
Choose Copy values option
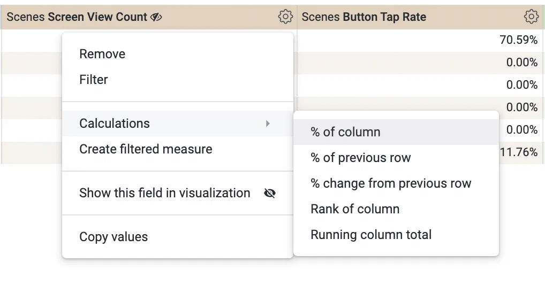click(113, 237)
